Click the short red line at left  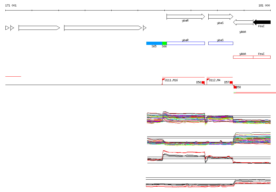13,76
